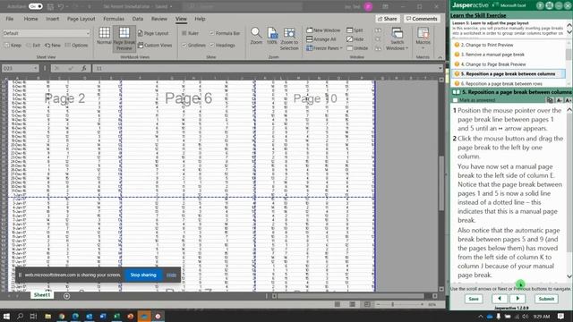Open Switch Windows dropdown

[397, 38]
